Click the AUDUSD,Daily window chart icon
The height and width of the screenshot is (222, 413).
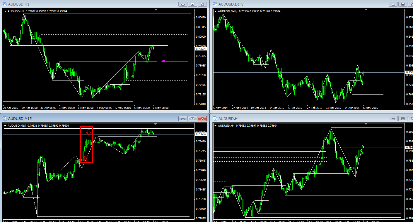click(x=215, y=4)
